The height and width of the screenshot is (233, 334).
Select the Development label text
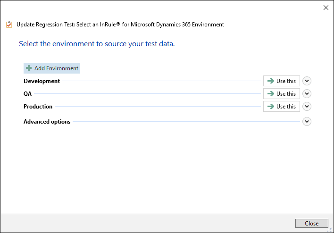click(42, 81)
